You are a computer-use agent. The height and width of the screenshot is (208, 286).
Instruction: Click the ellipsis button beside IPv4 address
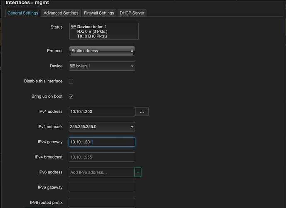[x=142, y=111]
